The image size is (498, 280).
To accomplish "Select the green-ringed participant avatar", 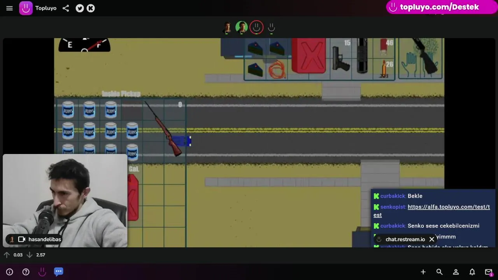I will (242, 27).
